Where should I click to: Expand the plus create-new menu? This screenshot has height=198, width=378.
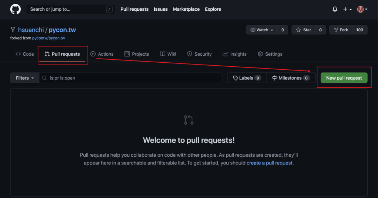pos(347,9)
